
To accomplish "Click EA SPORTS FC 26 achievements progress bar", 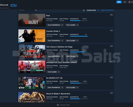I will [x=79, y=83].
